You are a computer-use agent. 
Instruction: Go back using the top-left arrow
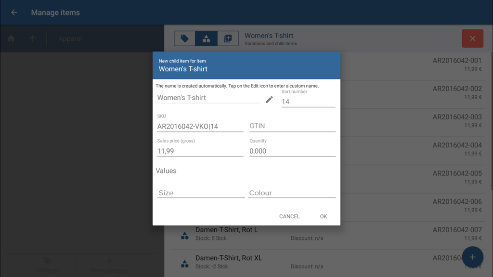point(14,13)
